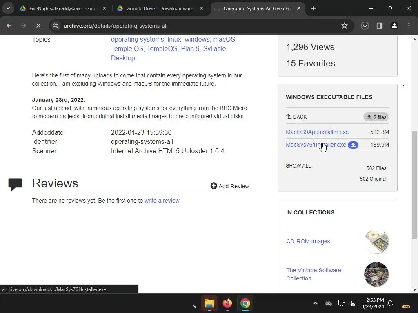Click the scrollbar up arrow
418x313 pixels.
tap(414, 40)
